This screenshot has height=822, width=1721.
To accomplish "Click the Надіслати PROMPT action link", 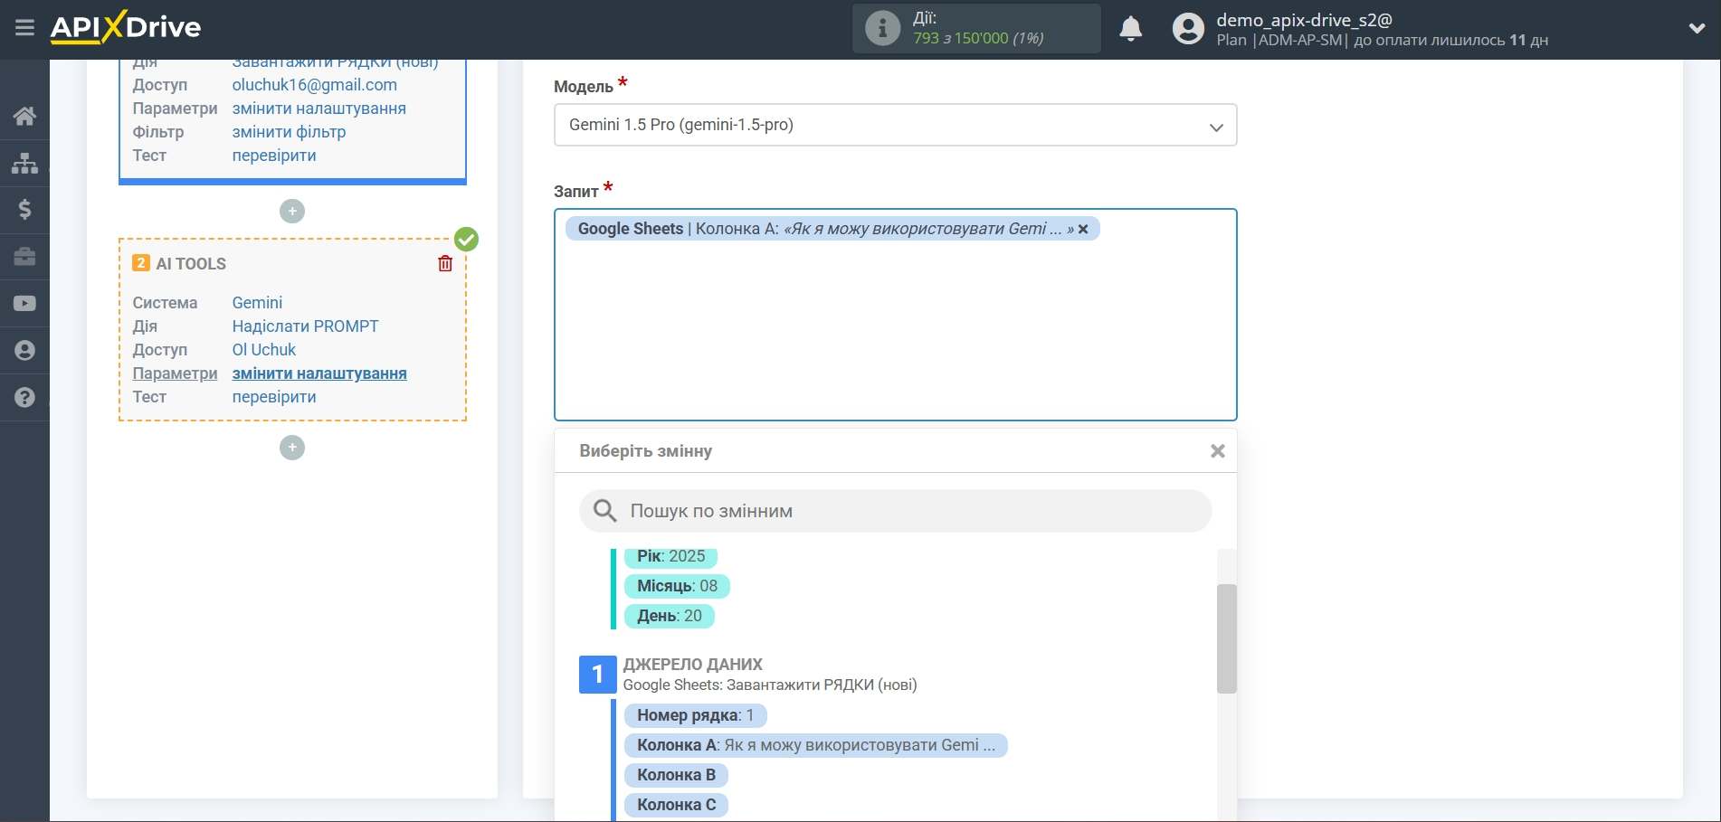I will [305, 326].
